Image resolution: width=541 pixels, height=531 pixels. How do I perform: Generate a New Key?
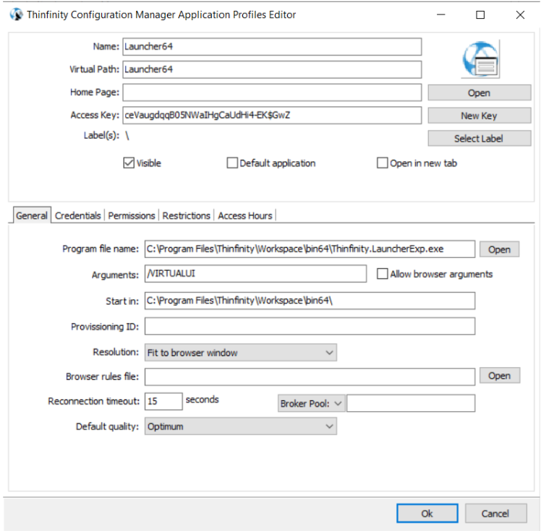[480, 116]
